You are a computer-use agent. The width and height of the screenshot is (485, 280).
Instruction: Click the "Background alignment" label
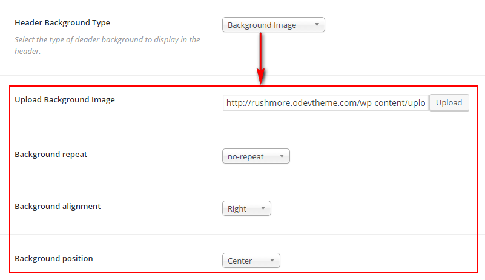pyautogui.click(x=58, y=206)
